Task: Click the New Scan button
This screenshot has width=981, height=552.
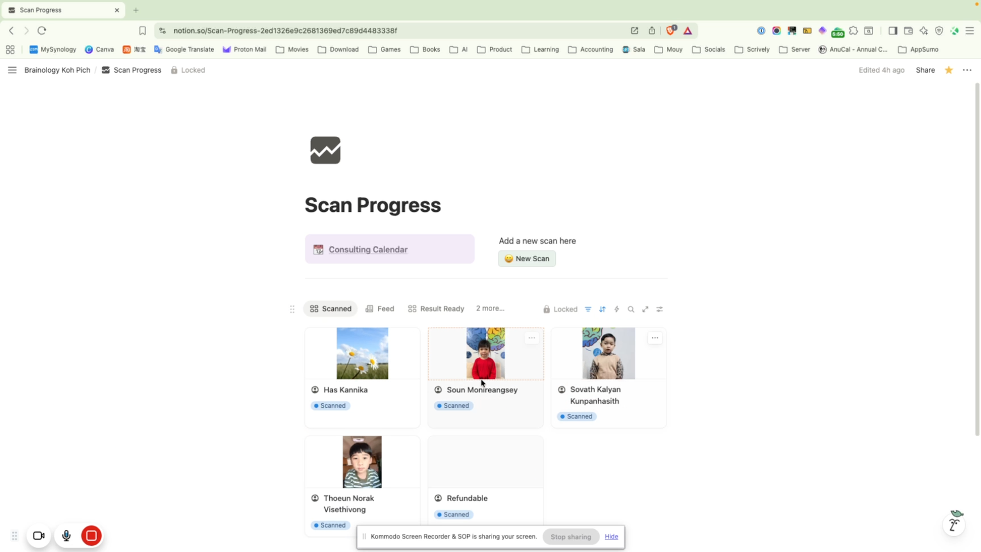Action: tap(527, 258)
